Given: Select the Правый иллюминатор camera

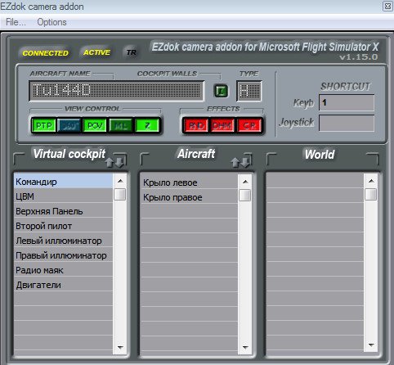Looking at the screenshot, I should pos(63,255).
